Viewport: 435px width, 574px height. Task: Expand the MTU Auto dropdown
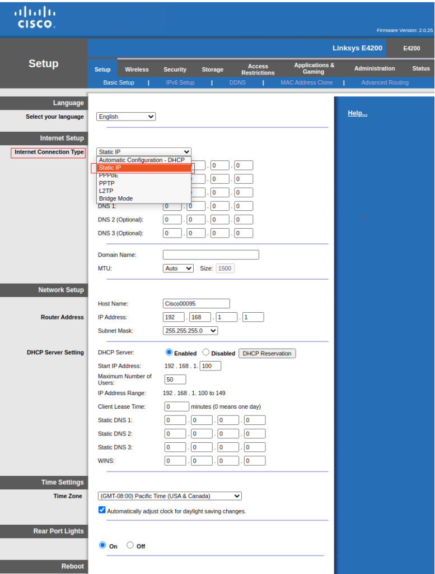click(178, 269)
